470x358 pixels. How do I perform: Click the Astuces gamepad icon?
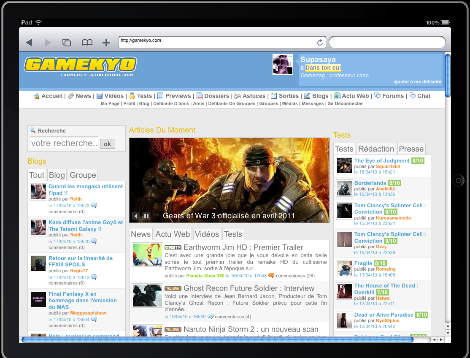click(x=238, y=96)
